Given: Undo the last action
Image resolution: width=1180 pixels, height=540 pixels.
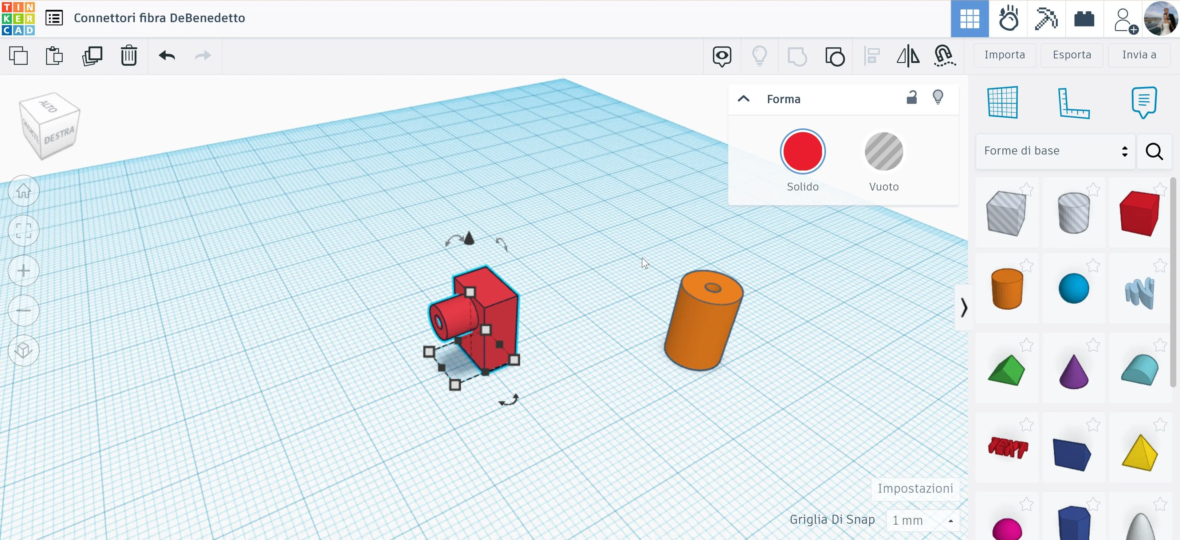Looking at the screenshot, I should [x=167, y=56].
